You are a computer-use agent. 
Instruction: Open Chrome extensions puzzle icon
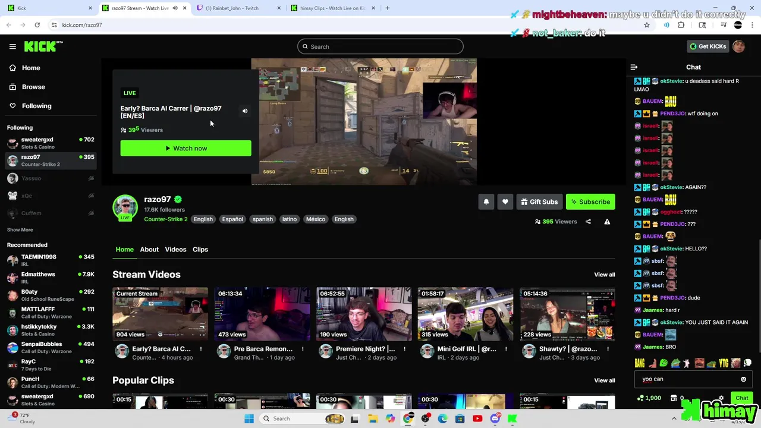[681, 25]
